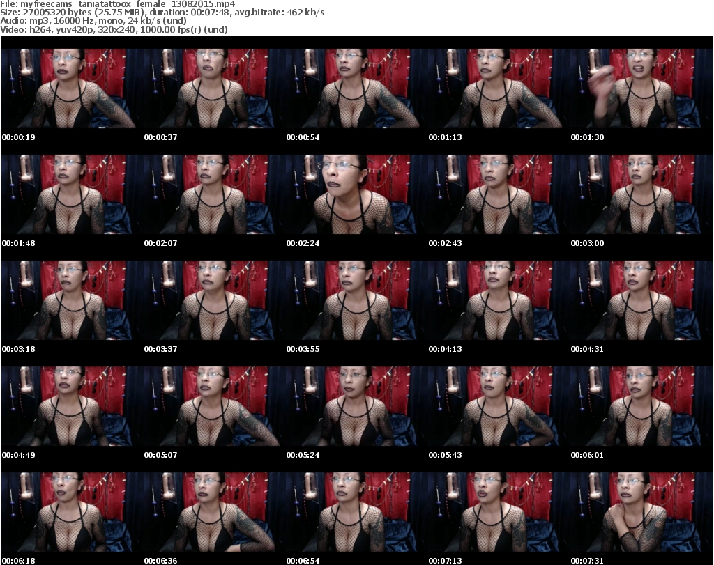Click the 'Audio: mp3, 16000 Hz' header line
Image resolution: width=714 pixels, height=565 pixels.
tap(93, 20)
